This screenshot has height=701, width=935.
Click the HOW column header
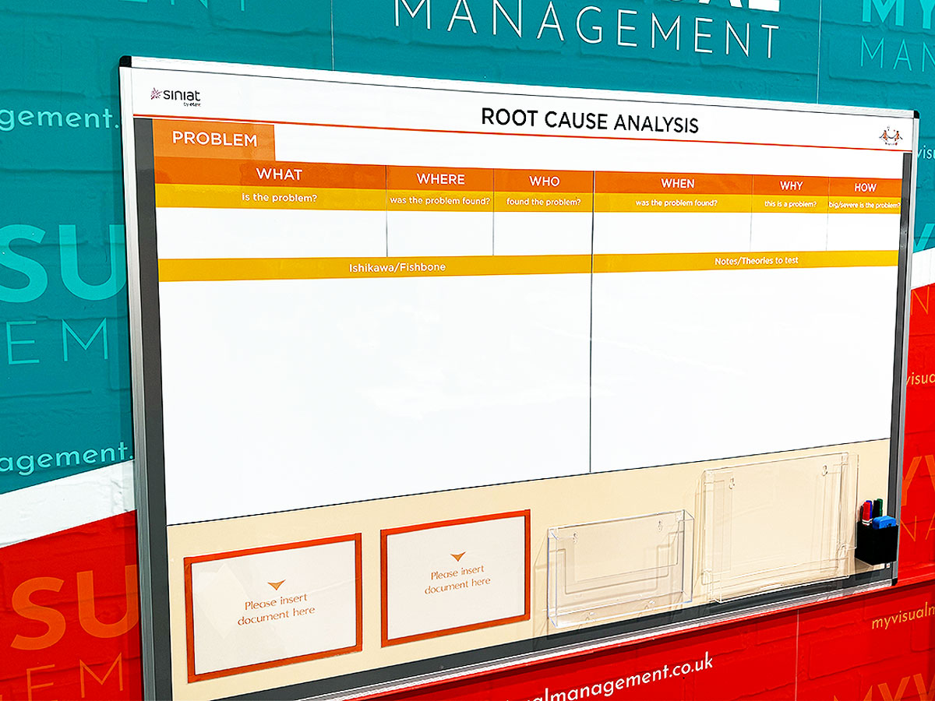click(865, 188)
